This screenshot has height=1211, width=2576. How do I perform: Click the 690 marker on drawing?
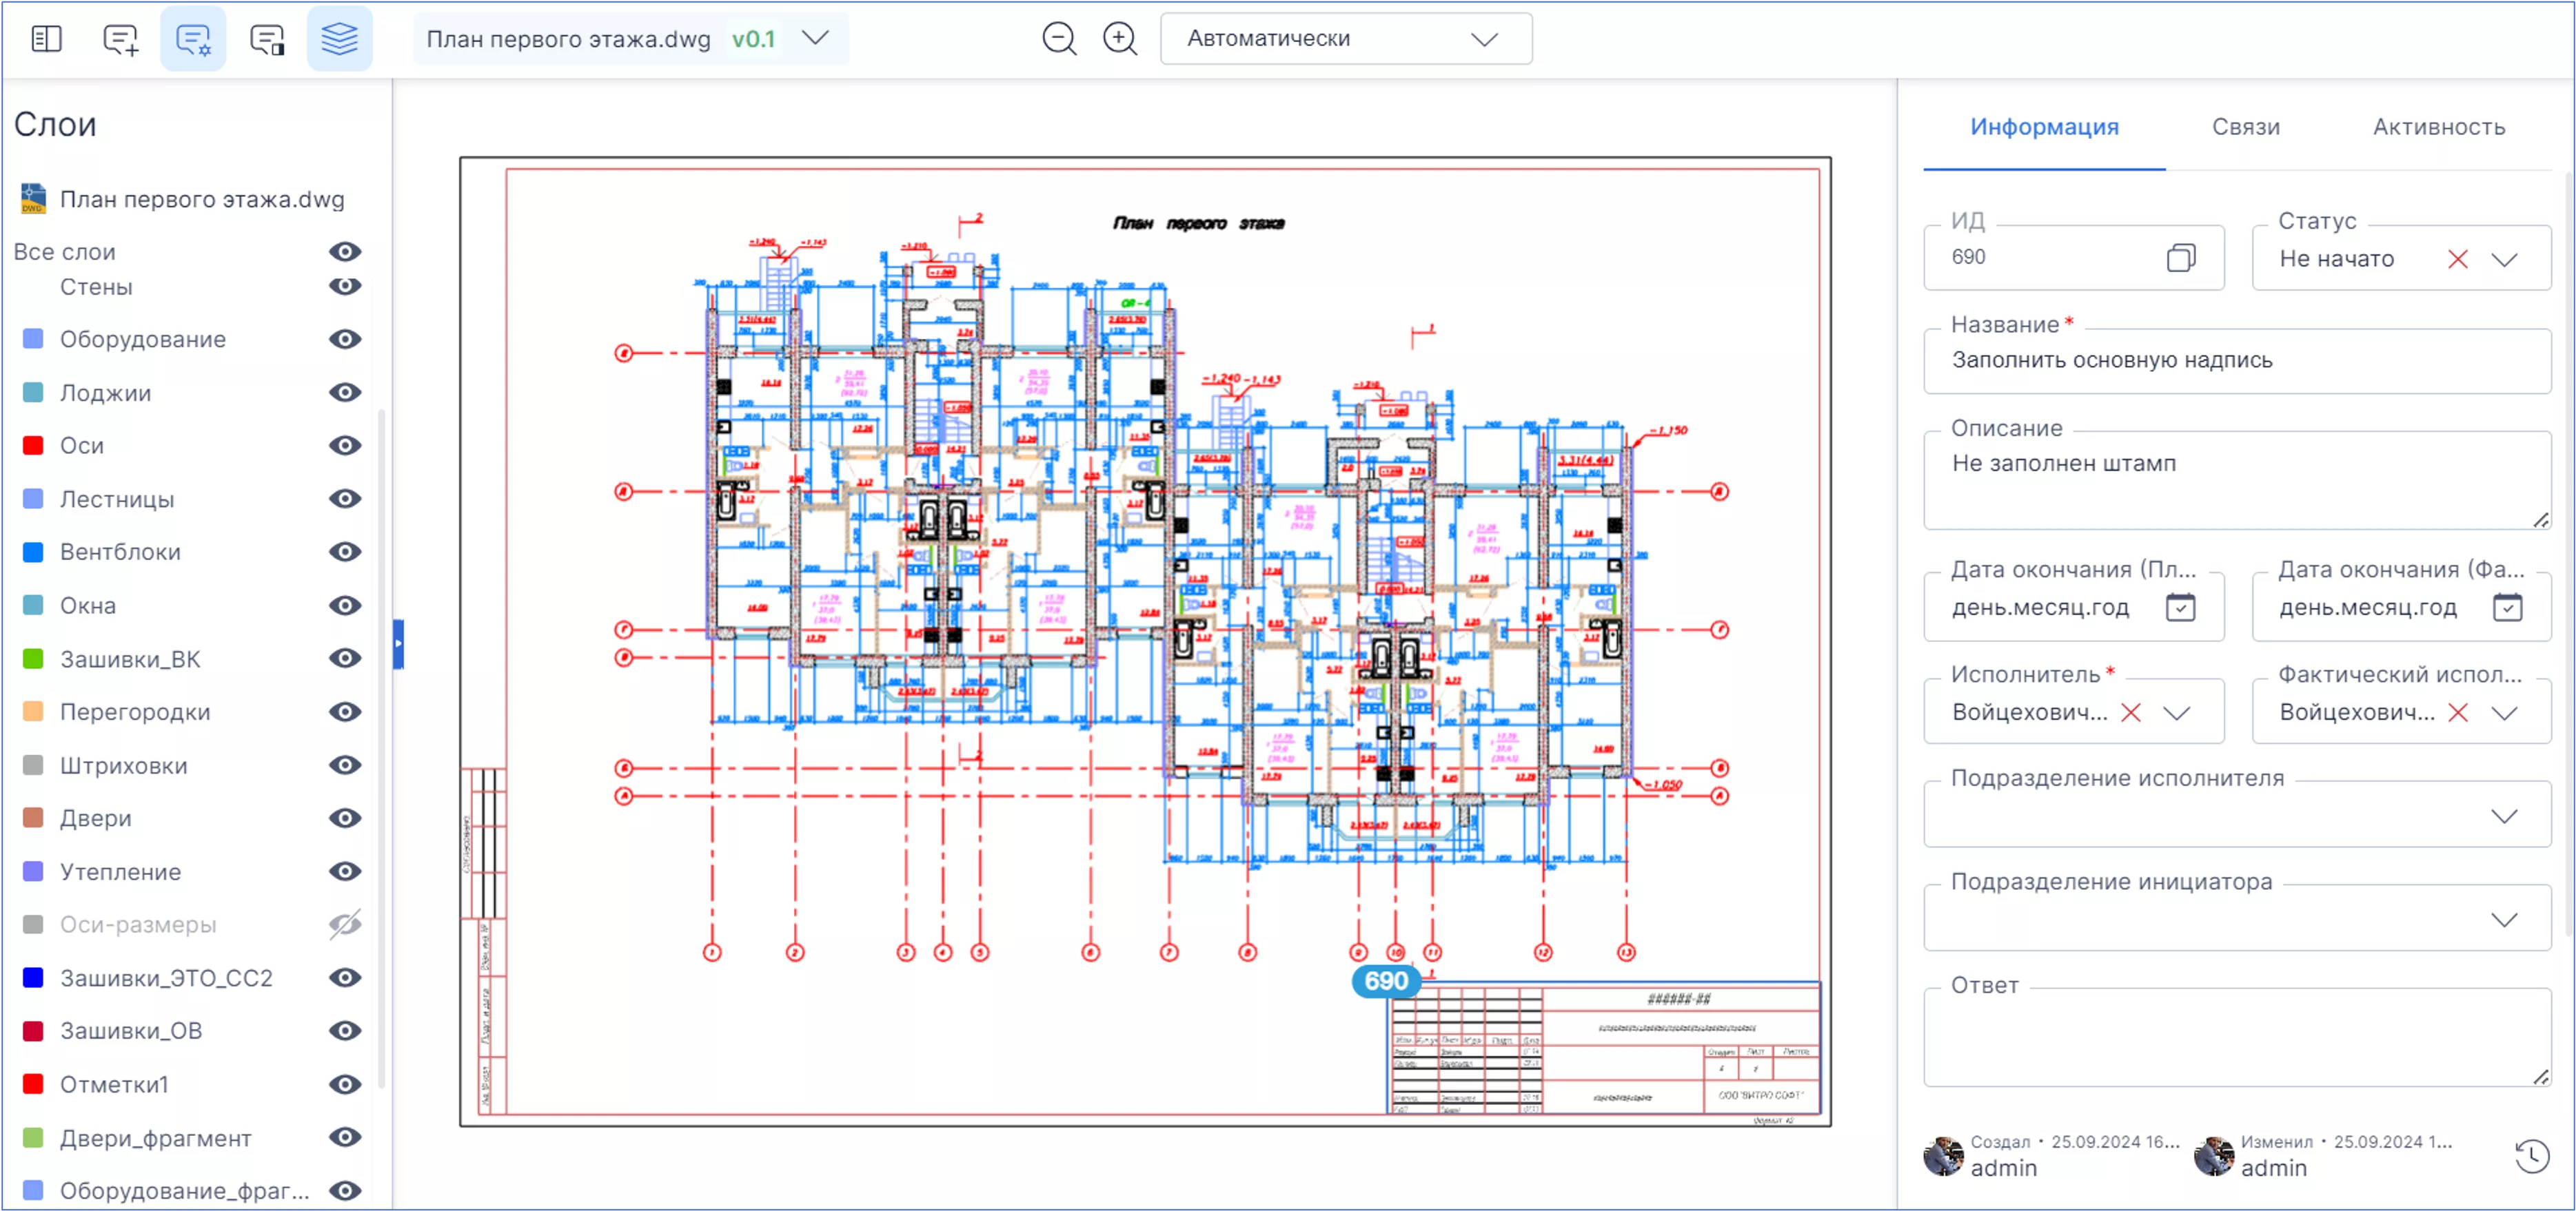[x=1385, y=981]
